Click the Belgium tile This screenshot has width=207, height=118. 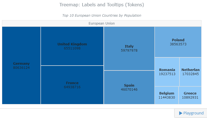point(167,95)
